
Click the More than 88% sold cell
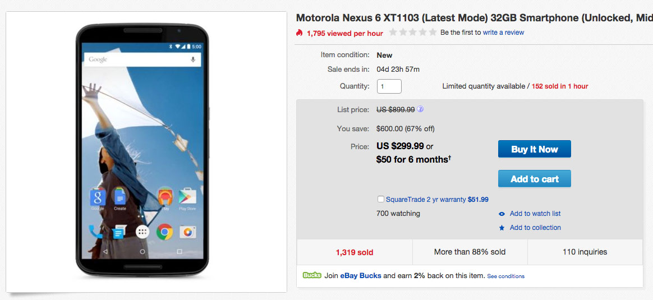(470, 252)
